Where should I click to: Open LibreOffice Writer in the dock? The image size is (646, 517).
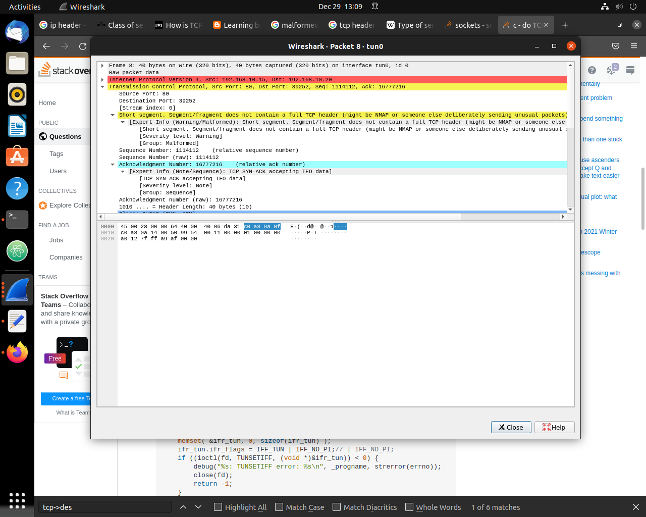[x=17, y=126]
